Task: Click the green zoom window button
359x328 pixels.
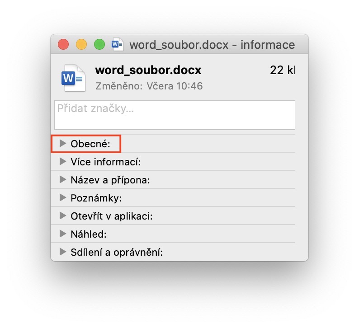Action: (x=99, y=44)
